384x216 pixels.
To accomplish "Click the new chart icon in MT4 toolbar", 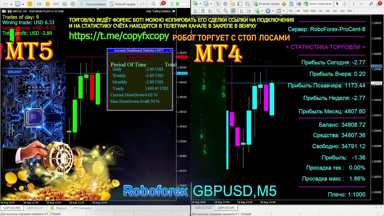I will (x=195, y=4).
